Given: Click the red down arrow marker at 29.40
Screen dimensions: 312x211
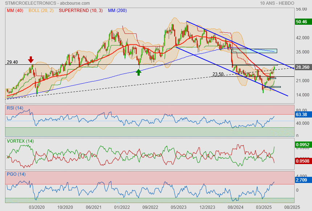Looking at the screenshot, I should [30, 60].
